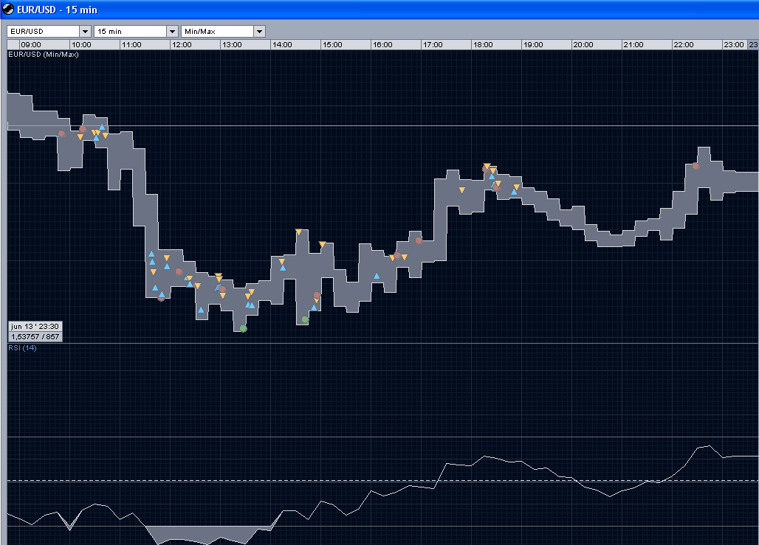759x545 pixels.
Task: Select the blue triangle marker near 16:00
Action: (377, 276)
